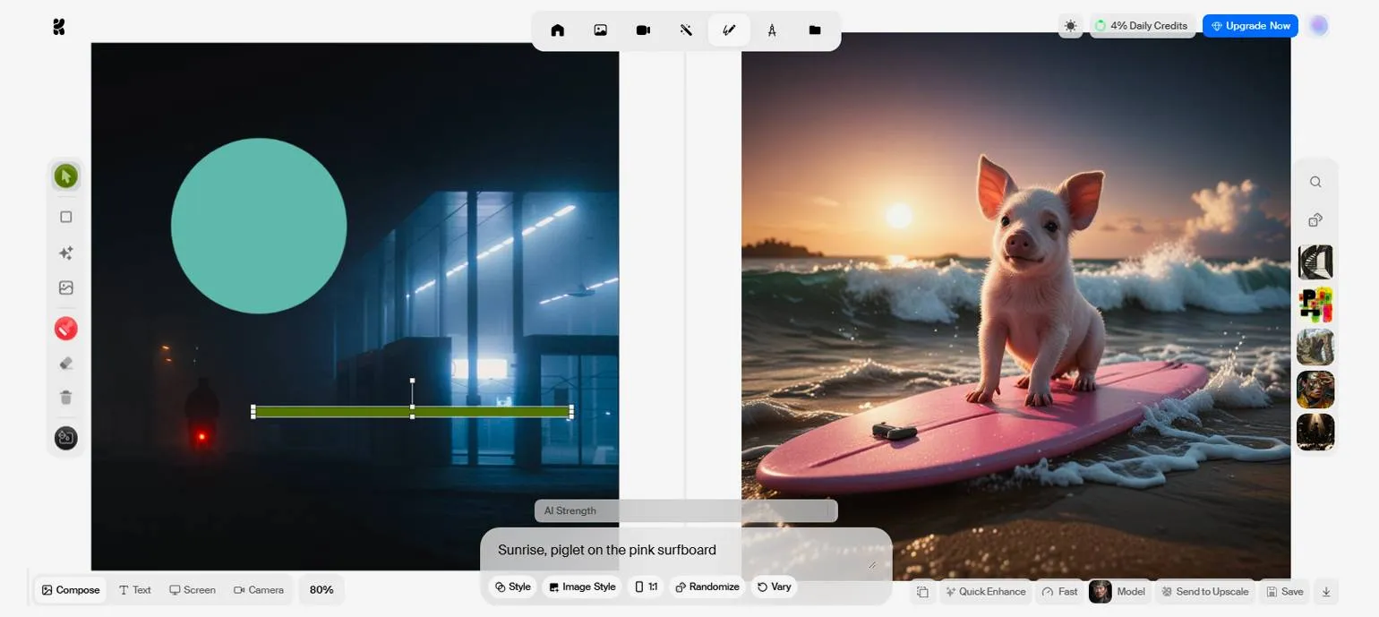Viewport: 1379px width, 617px height.
Task: Switch to the Compose tab
Action: pos(71,589)
